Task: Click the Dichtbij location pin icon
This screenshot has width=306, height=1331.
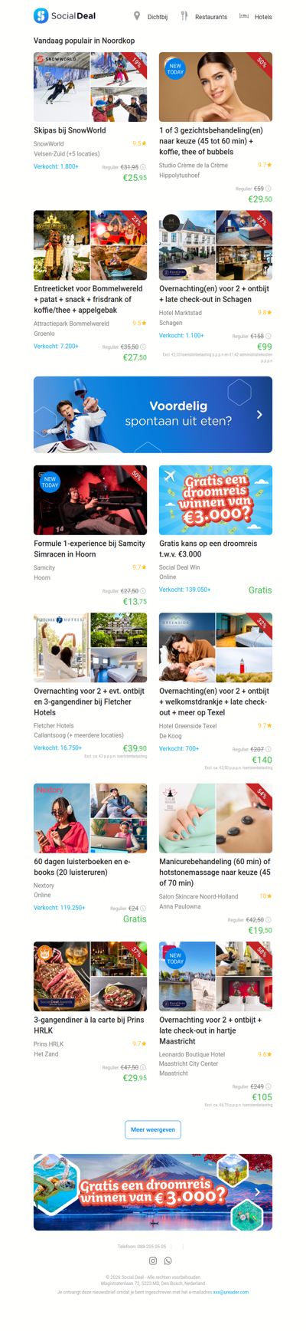Action: coord(137,16)
